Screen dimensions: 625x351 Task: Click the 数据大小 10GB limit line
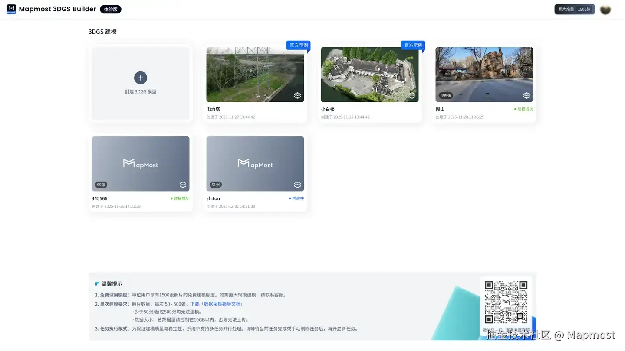click(x=191, y=320)
